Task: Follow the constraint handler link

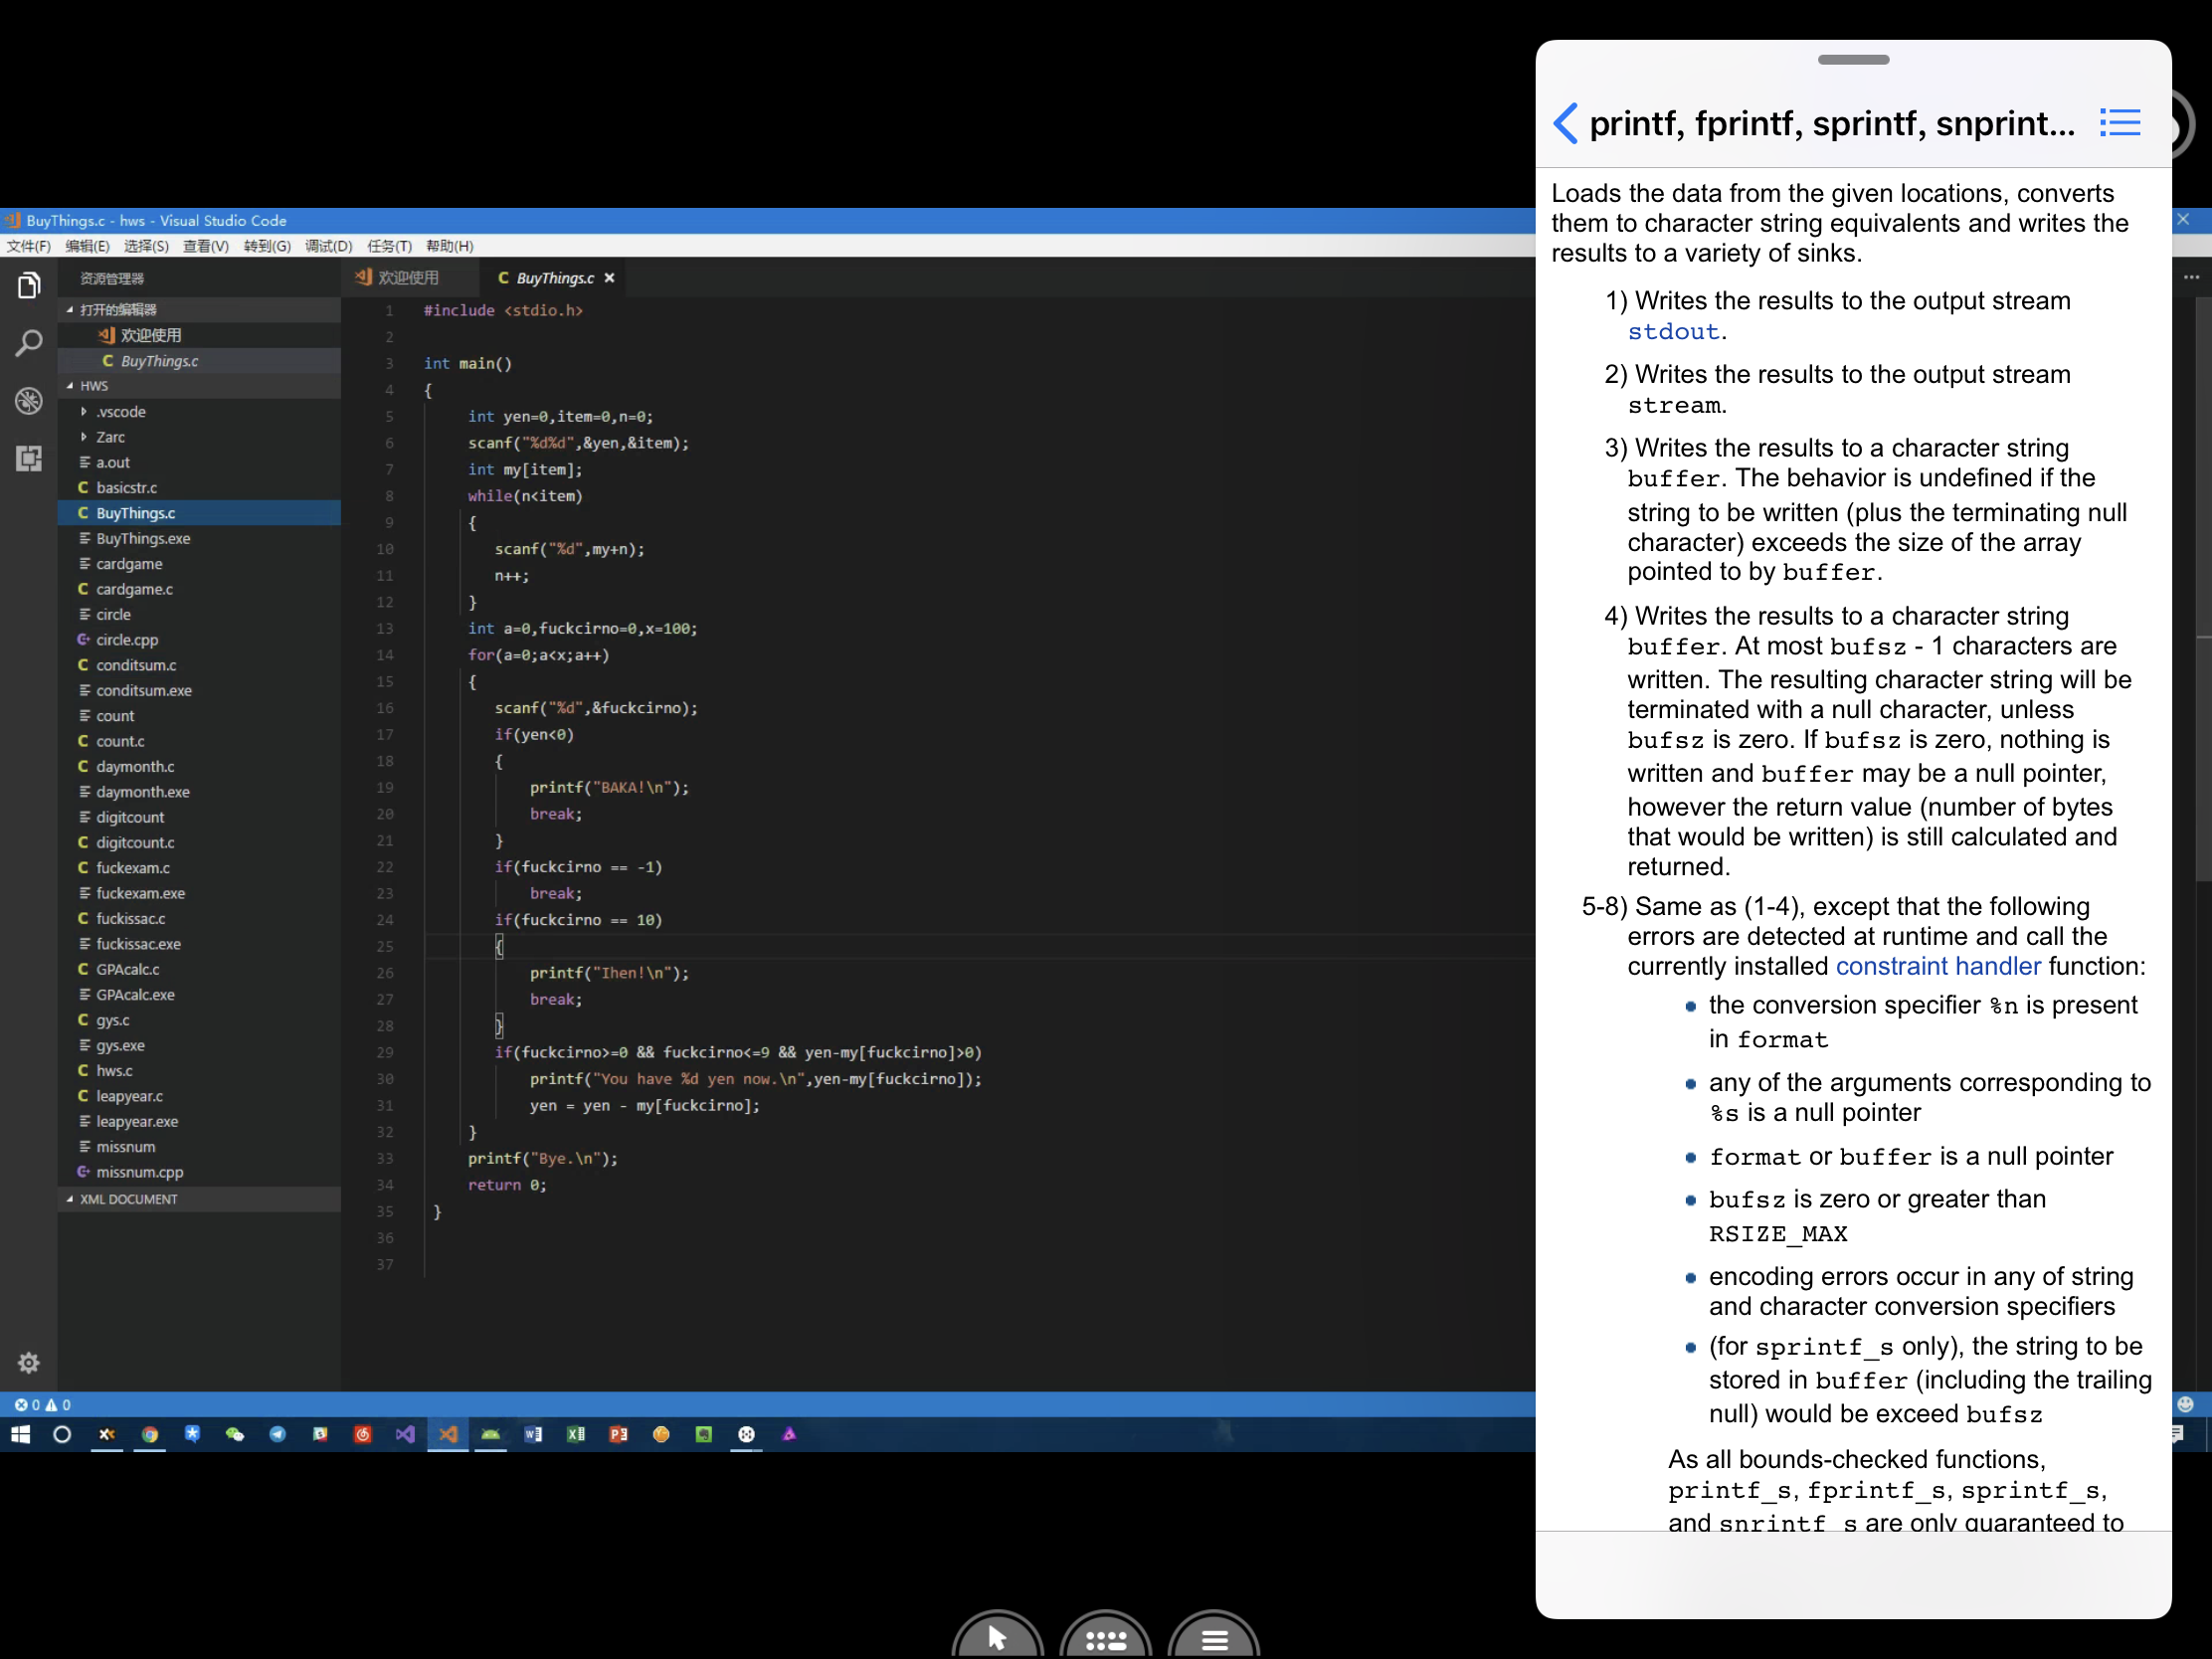Action: [x=1938, y=966]
